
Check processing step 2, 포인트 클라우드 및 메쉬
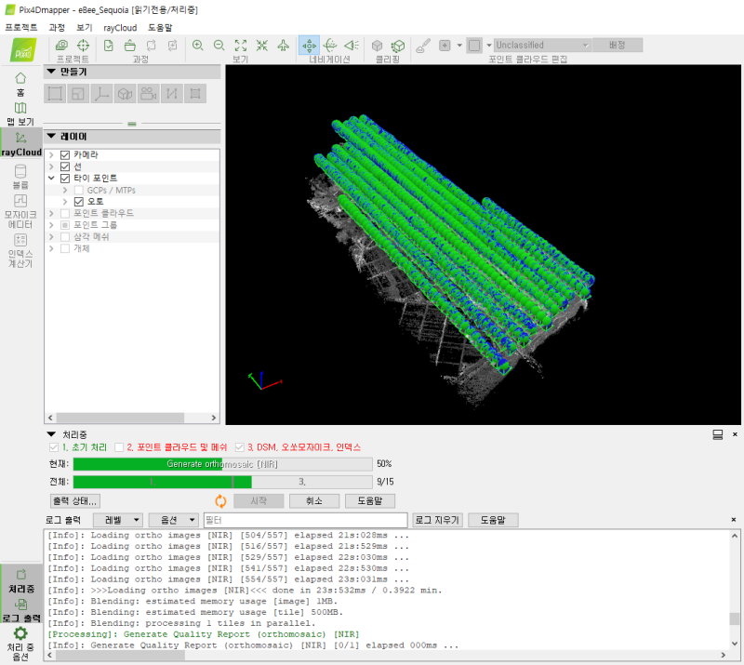pos(121,446)
